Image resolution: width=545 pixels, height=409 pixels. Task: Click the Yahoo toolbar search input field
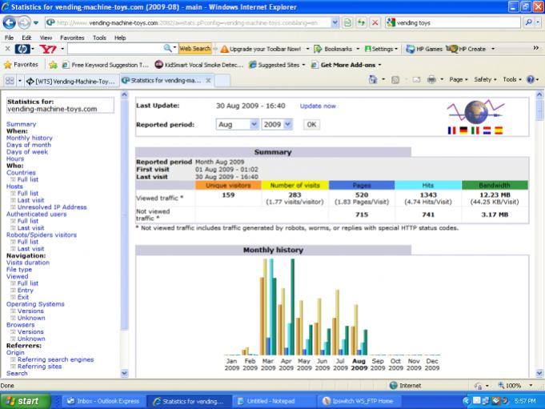115,49
